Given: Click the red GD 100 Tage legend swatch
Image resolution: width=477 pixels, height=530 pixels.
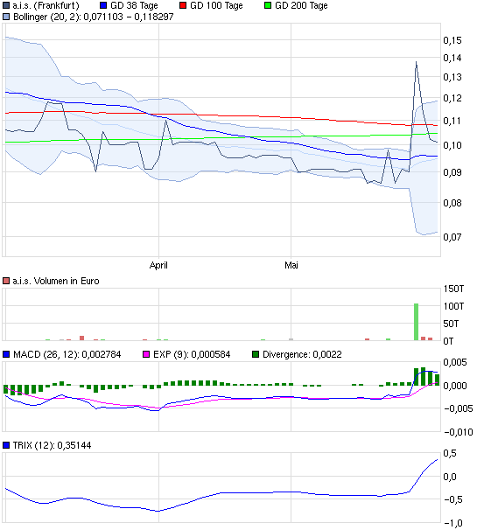Looking at the screenshot, I should tap(183, 6).
